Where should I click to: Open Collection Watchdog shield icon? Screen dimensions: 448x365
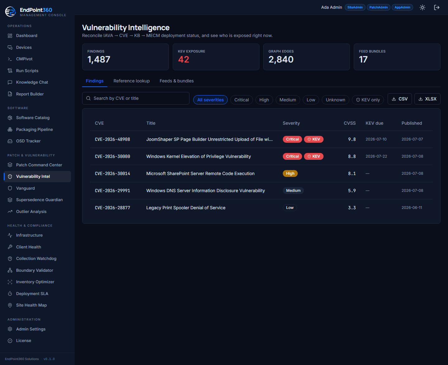click(10, 259)
